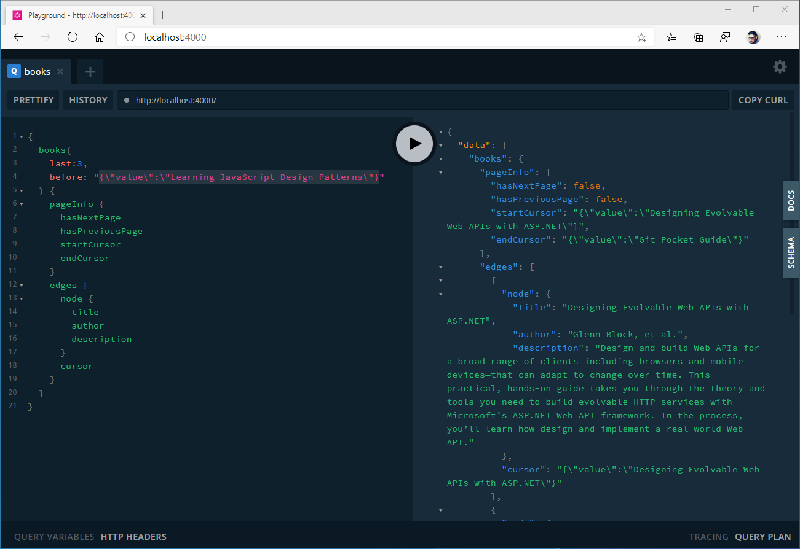The height and width of the screenshot is (549, 800).
Task: Collapse the pageInfo object in the response
Action: [440, 172]
